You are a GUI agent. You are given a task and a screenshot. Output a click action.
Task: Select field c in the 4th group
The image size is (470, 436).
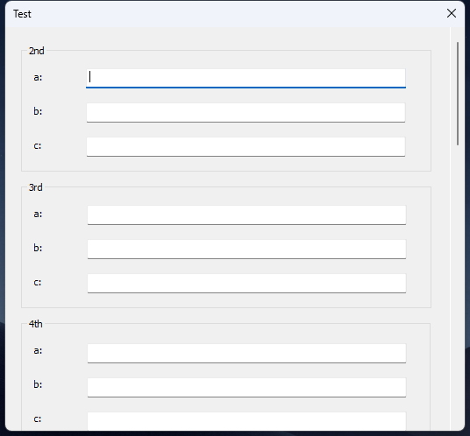point(246,421)
